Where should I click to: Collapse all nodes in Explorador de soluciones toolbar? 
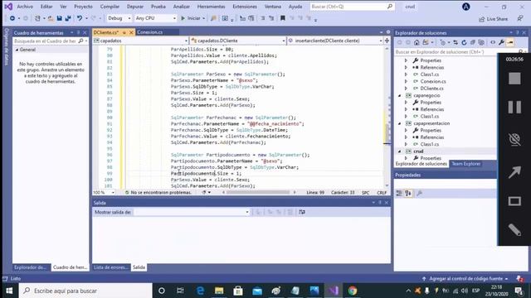click(472, 42)
